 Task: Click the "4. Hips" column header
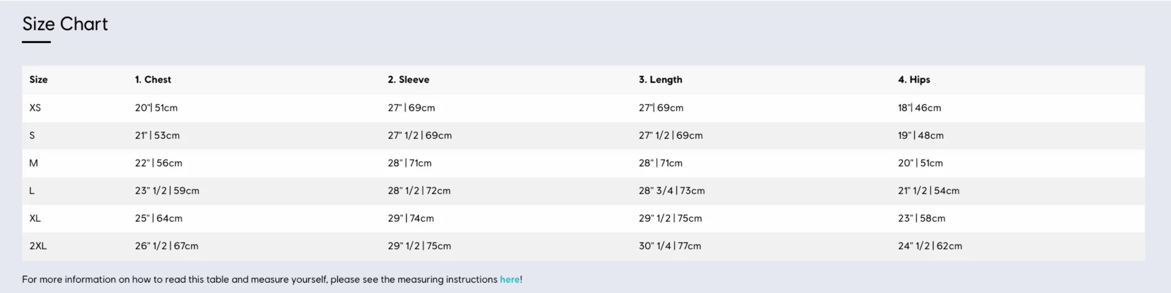[913, 80]
